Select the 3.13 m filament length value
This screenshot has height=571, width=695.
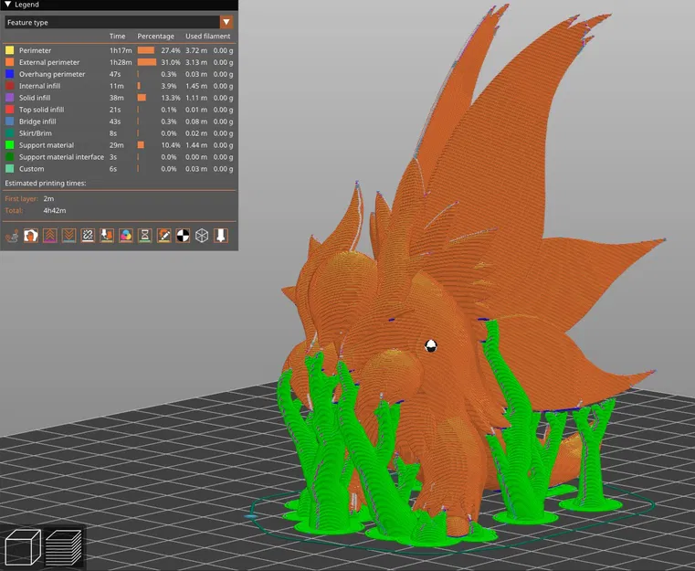(x=196, y=62)
